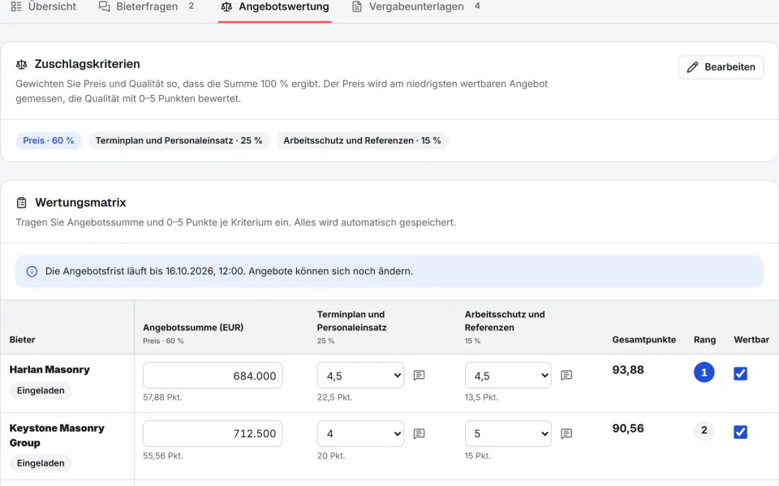Click the Bieter column header

point(23,340)
